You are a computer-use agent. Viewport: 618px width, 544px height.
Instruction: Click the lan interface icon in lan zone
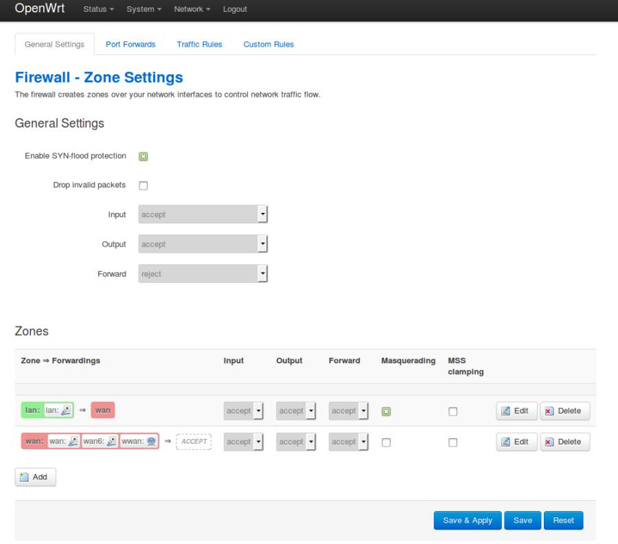66,411
